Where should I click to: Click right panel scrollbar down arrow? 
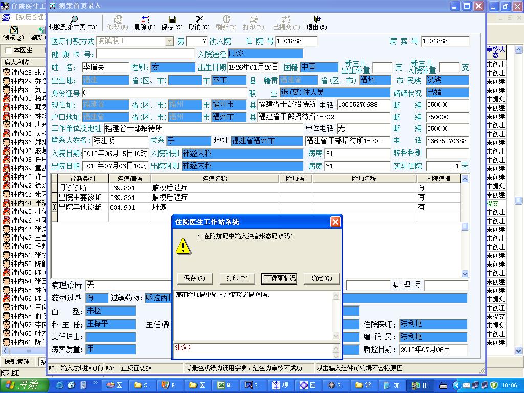(x=518, y=351)
